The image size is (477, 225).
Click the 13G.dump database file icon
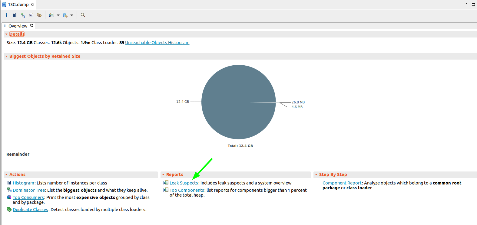click(x=4, y=5)
